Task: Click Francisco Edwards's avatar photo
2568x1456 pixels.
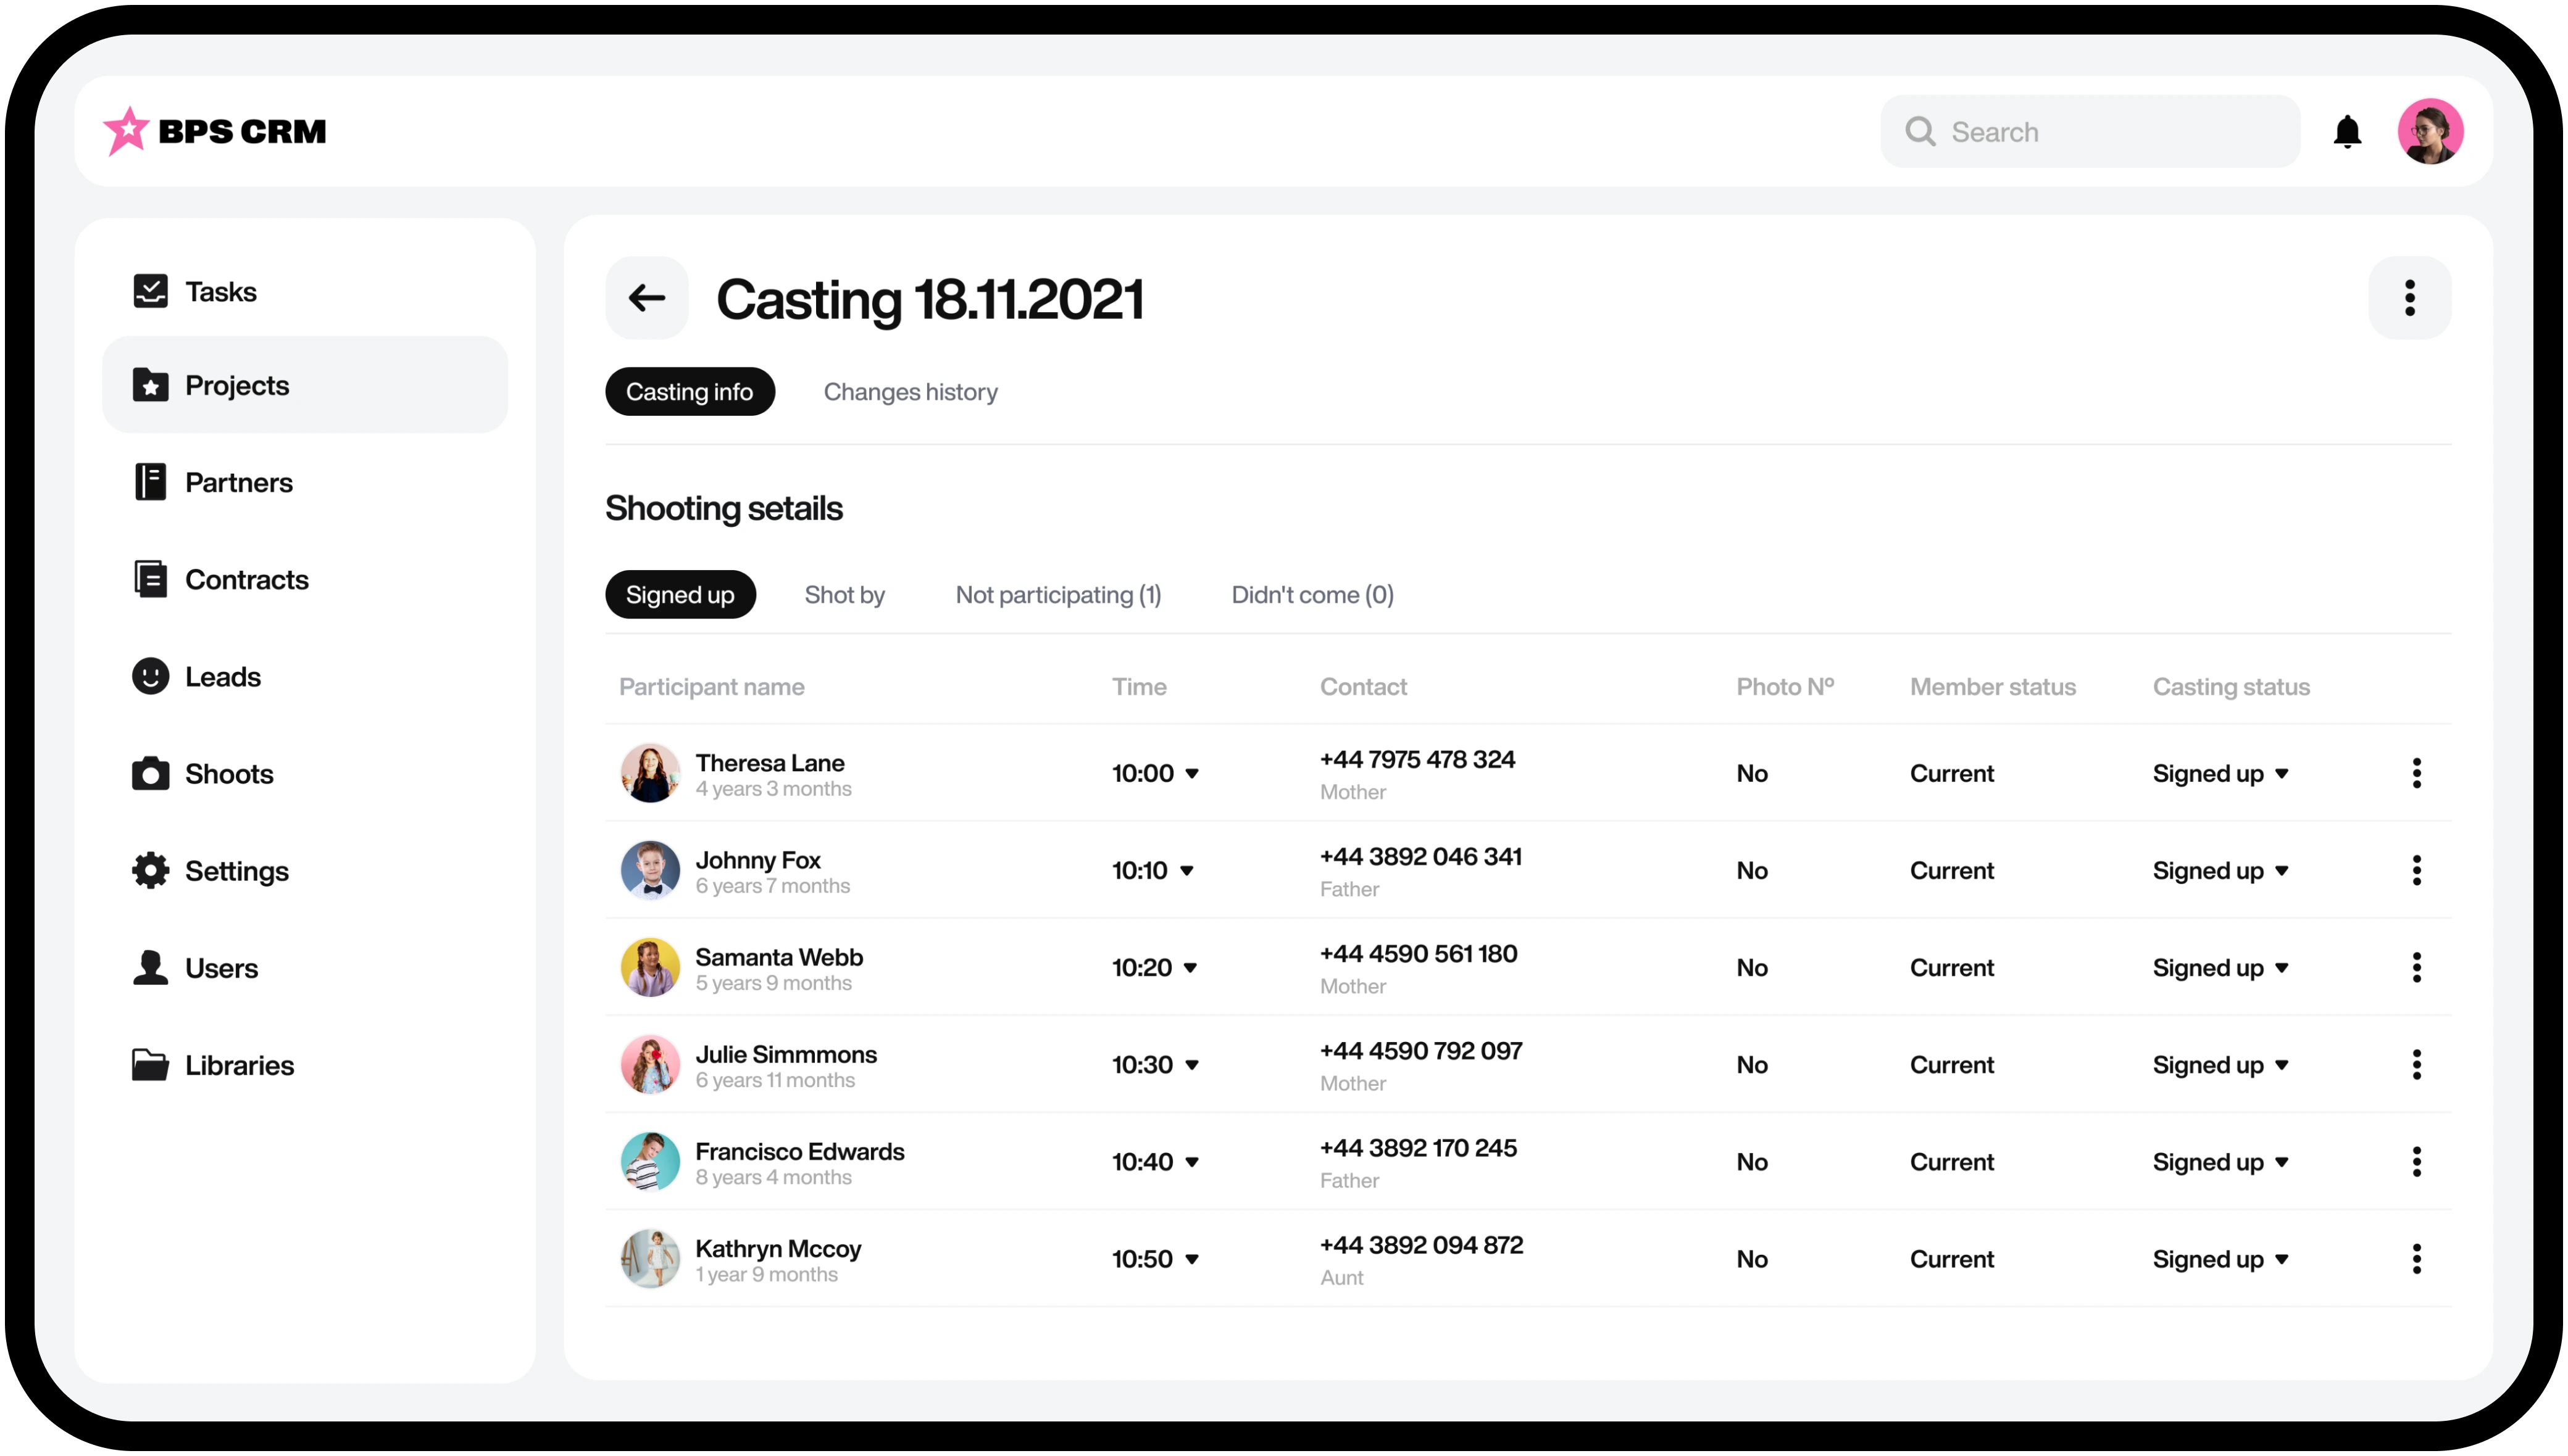Action: pos(650,1161)
